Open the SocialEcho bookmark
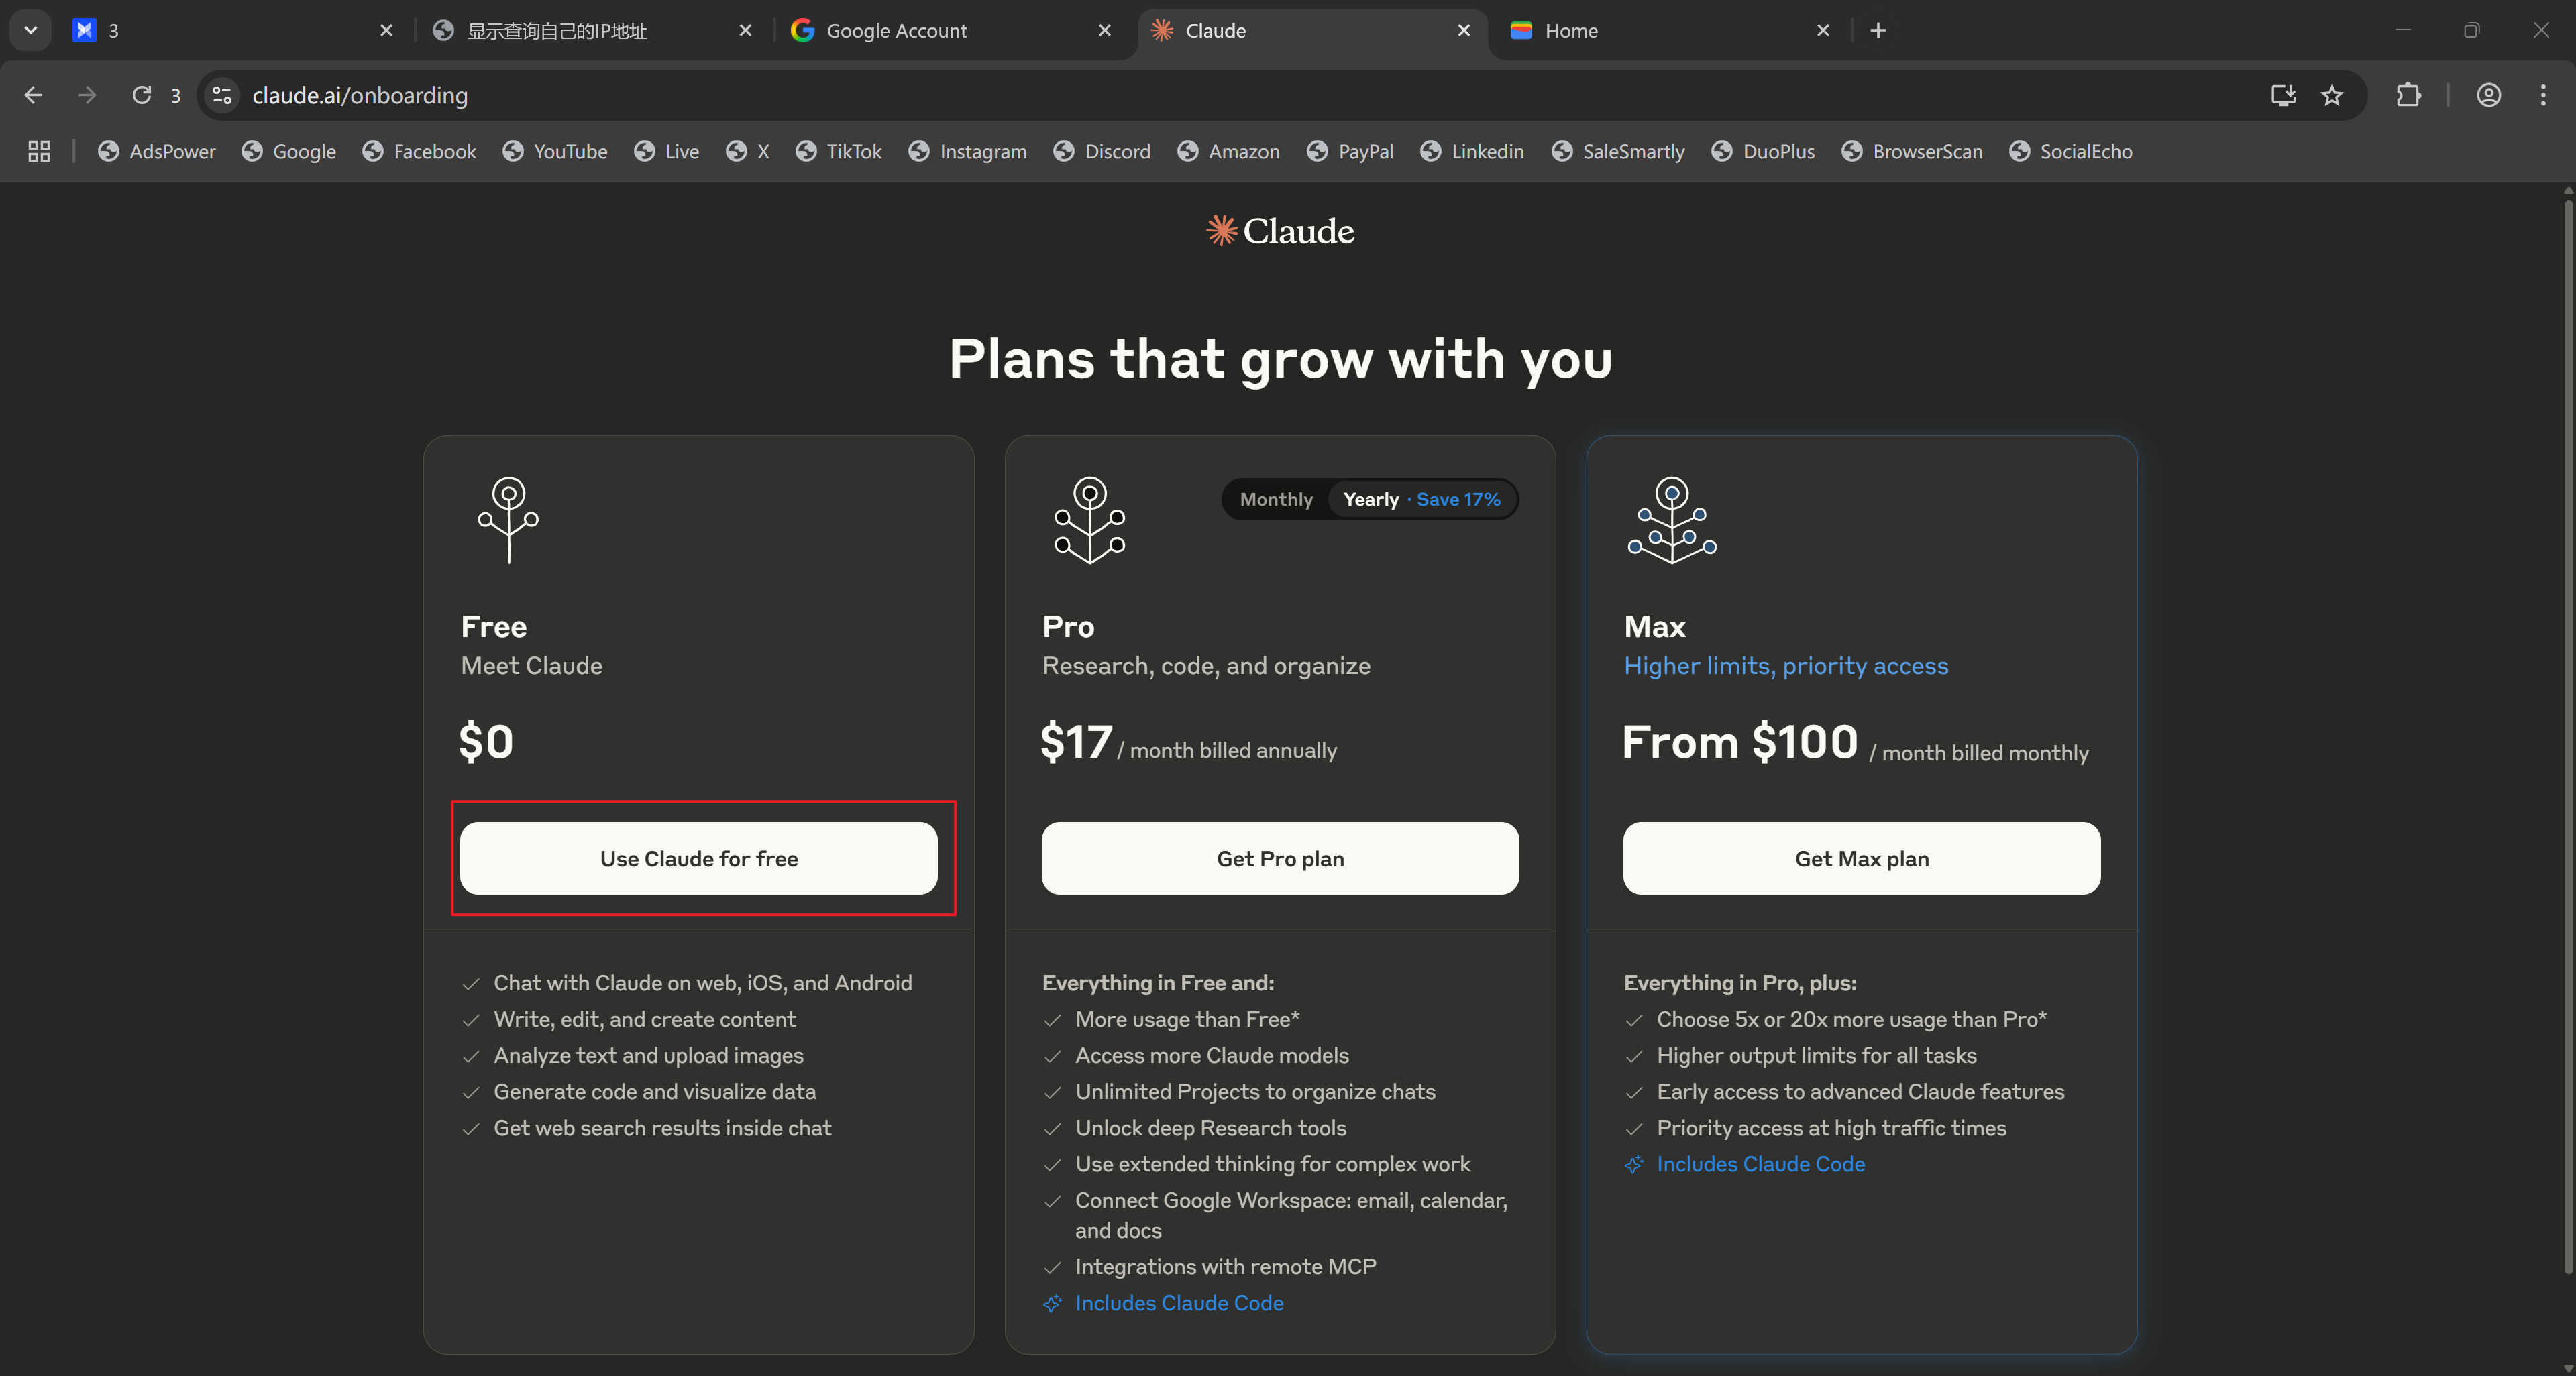The image size is (2576, 1376). point(2071,151)
